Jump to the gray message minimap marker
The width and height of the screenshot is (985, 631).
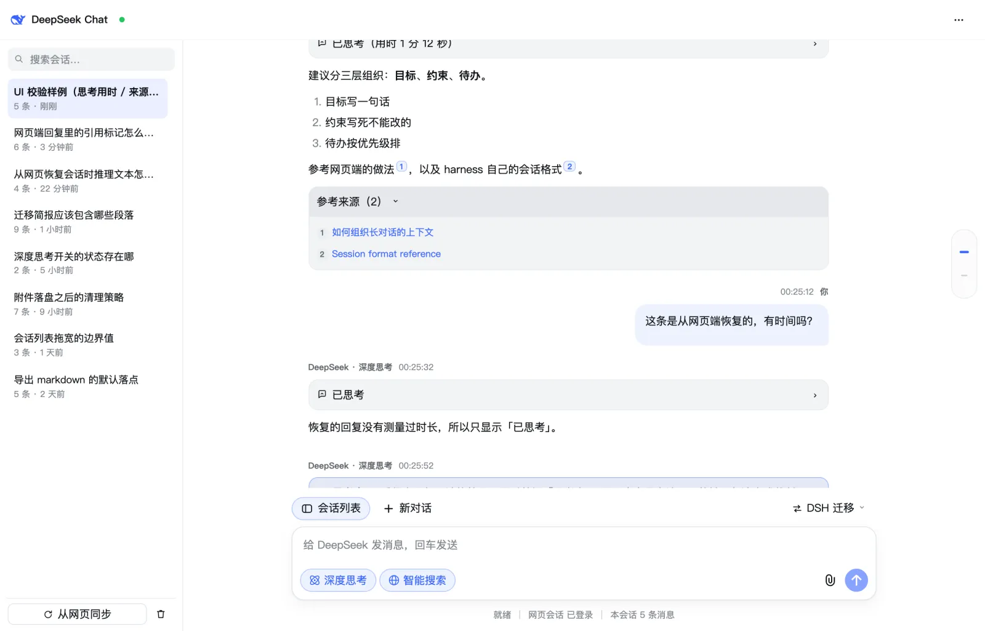964,275
